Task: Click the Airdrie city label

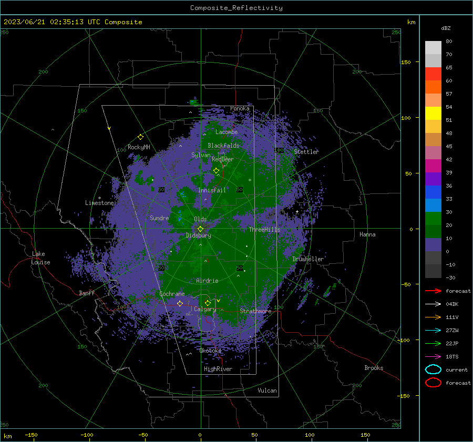Action: pyautogui.click(x=207, y=281)
